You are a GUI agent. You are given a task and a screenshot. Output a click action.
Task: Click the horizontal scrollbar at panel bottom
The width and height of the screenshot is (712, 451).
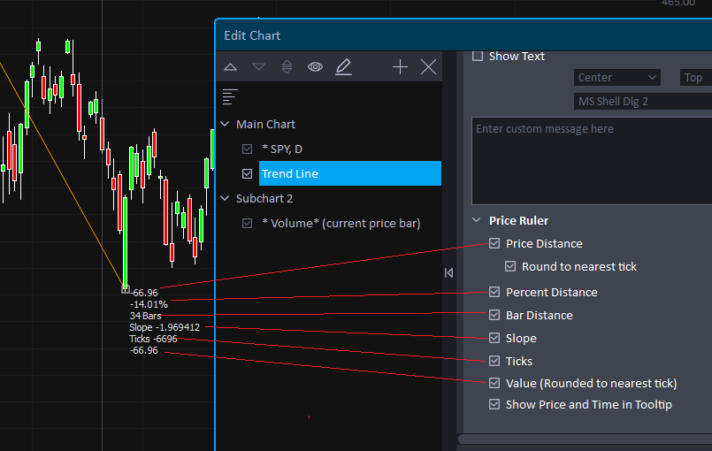[x=585, y=440]
